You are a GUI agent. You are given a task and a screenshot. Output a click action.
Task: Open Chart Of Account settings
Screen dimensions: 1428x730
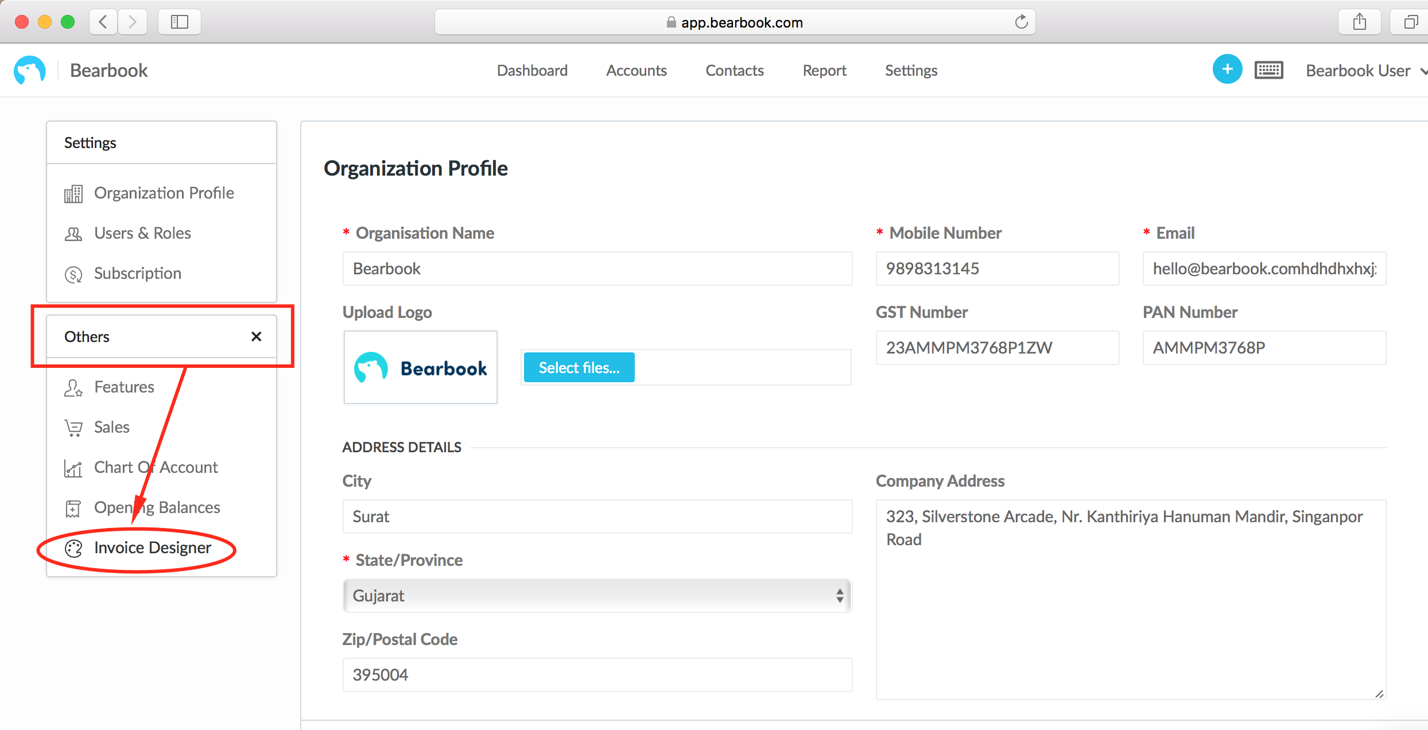(x=156, y=467)
